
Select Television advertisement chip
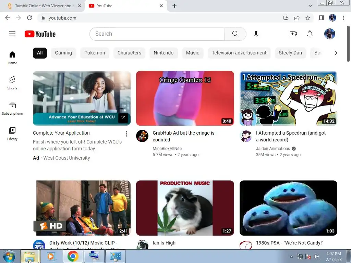[x=239, y=53]
